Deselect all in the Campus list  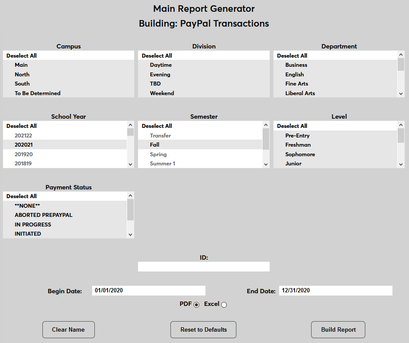tap(68, 55)
